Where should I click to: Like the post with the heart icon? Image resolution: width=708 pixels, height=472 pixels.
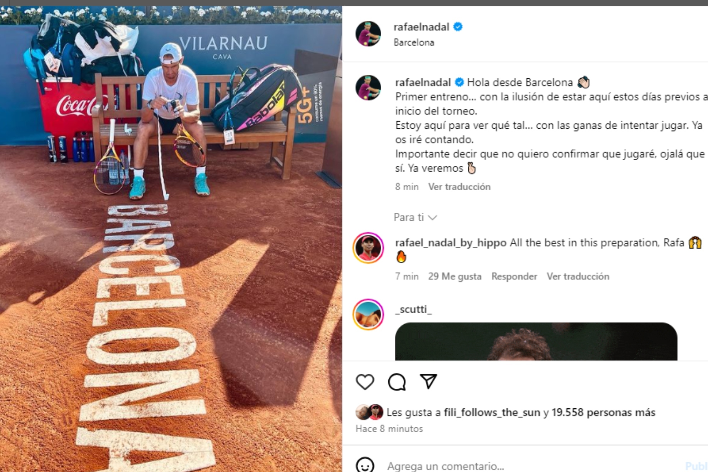[365, 382]
